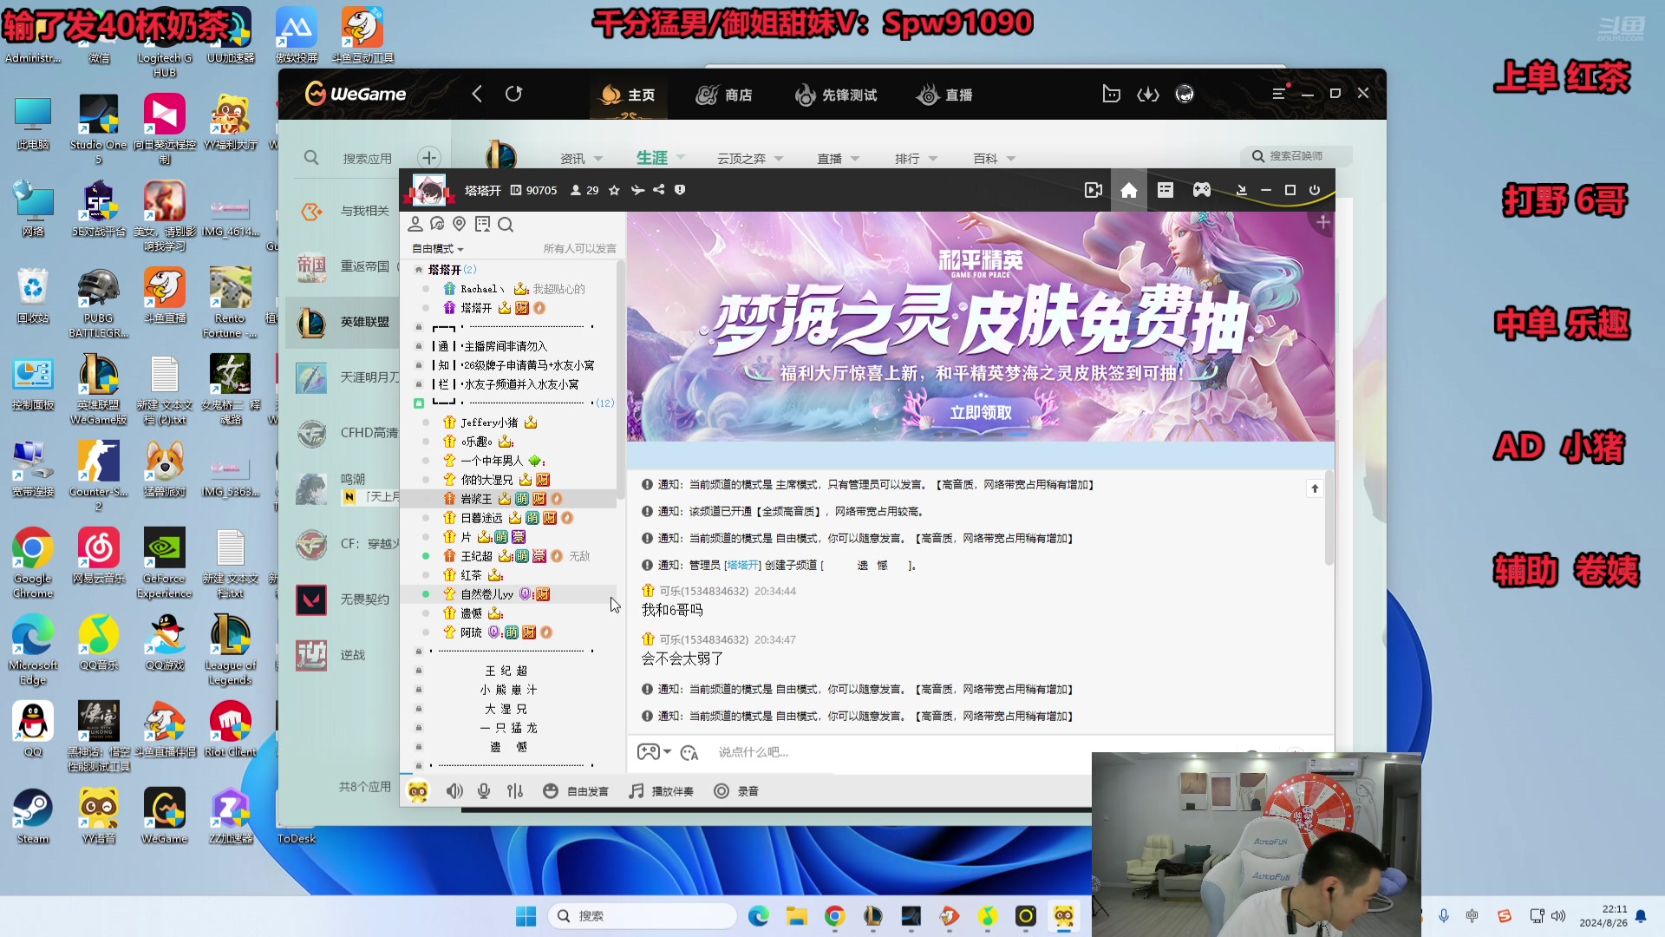Open the dropdown arrow beside the chat gamepad
This screenshot has width=1665, height=937.
[667, 752]
